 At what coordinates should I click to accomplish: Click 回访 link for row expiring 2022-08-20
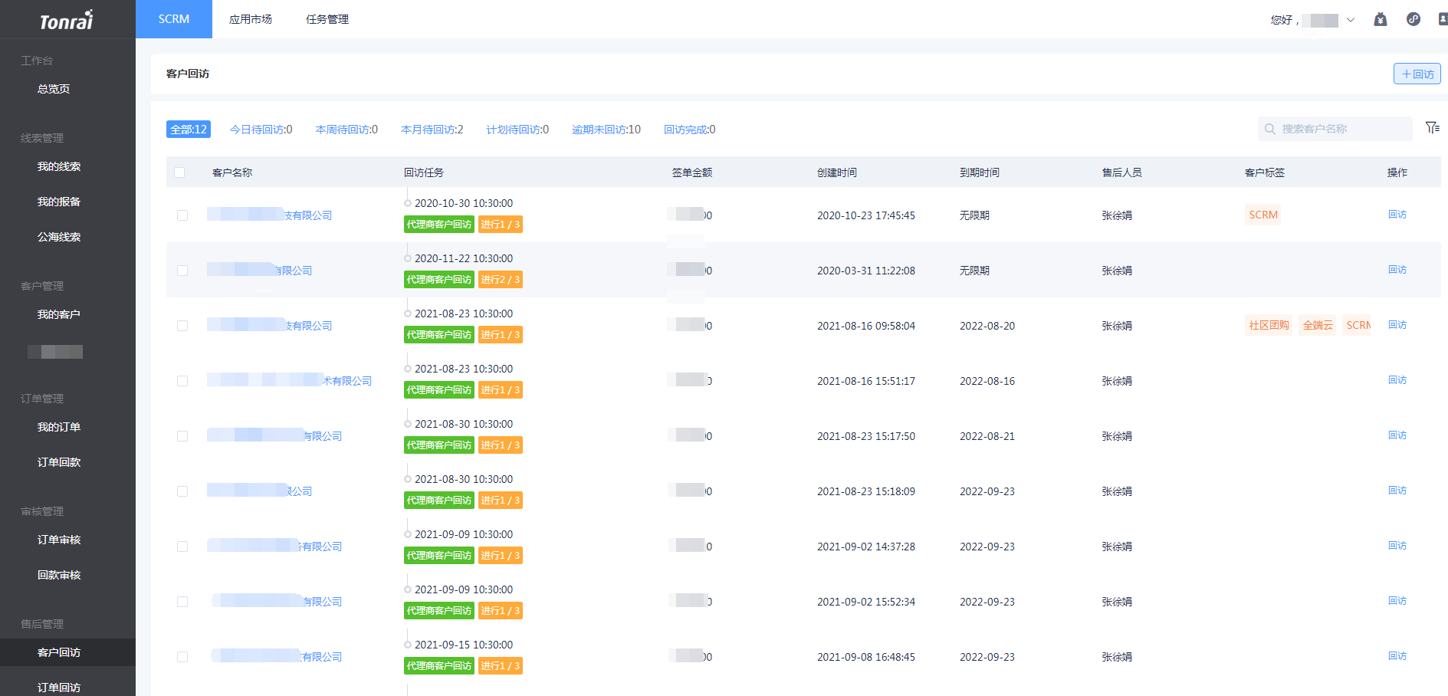pyautogui.click(x=1397, y=325)
